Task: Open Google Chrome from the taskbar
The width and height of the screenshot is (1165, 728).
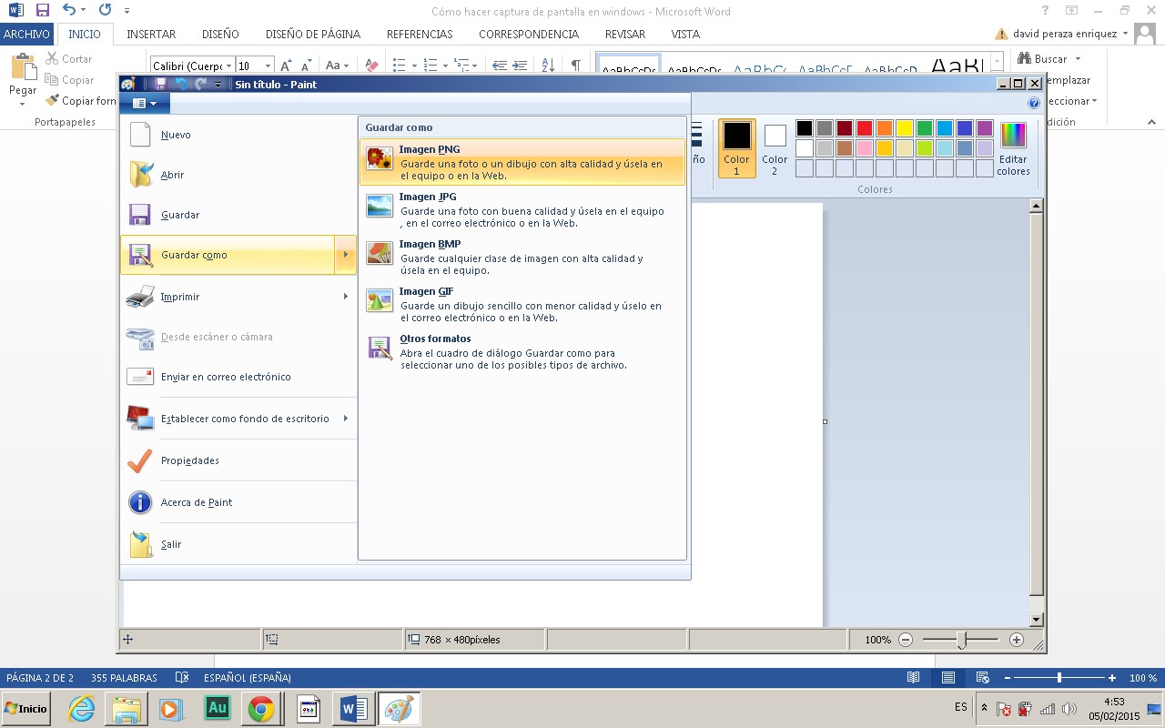Action: pos(261,708)
